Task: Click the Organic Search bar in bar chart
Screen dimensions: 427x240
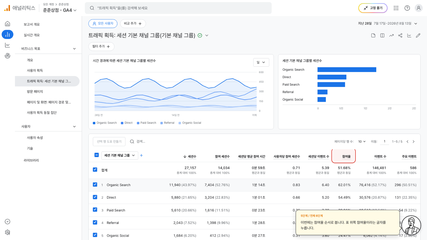Action: click(347, 70)
